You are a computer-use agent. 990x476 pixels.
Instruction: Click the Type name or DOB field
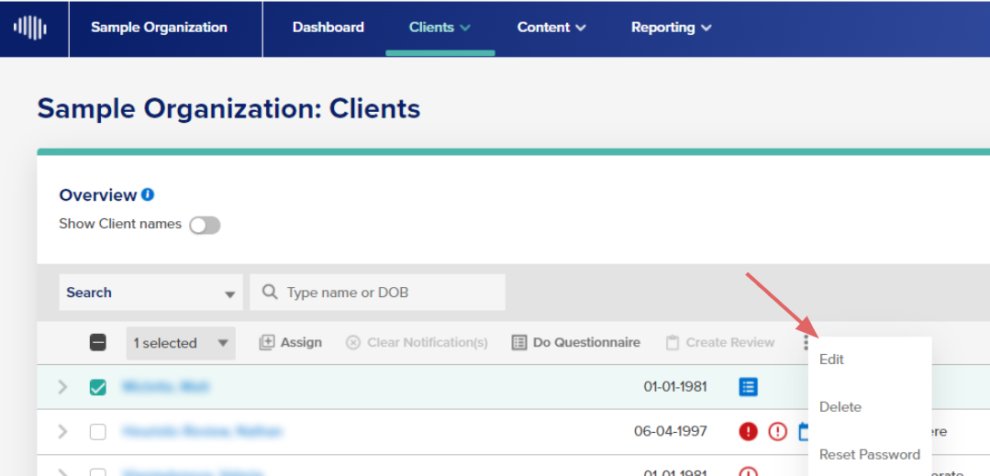[x=378, y=293]
